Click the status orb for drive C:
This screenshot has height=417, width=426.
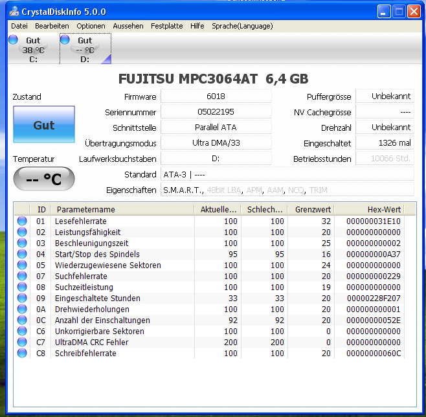click(x=13, y=40)
